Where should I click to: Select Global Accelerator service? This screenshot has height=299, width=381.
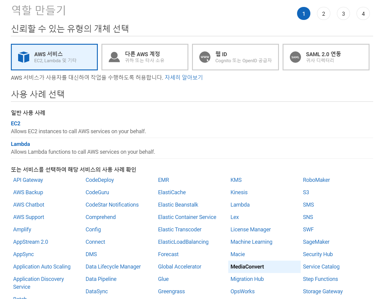[x=180, y=267]
